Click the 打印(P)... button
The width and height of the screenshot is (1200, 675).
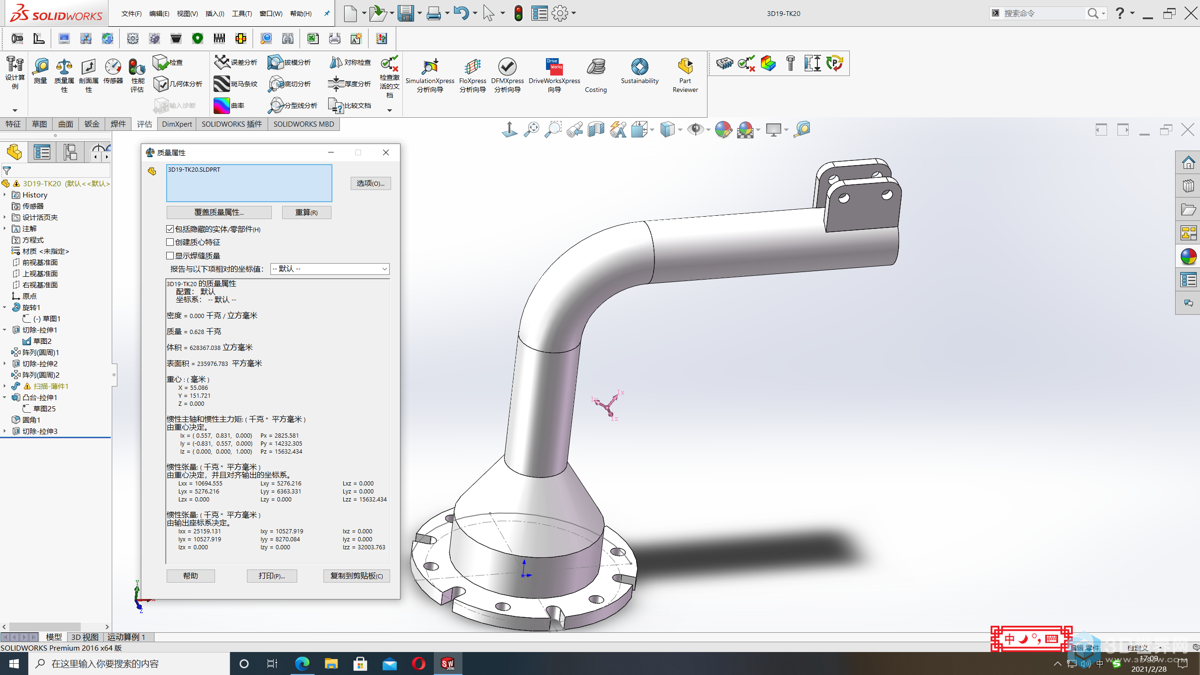[x=272, y=576]
